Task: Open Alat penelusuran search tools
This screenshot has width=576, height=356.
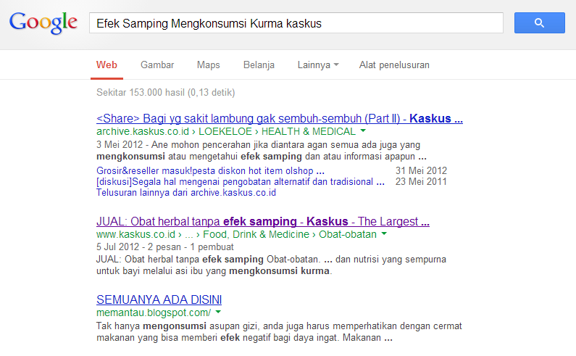Action: pos(394,65)
